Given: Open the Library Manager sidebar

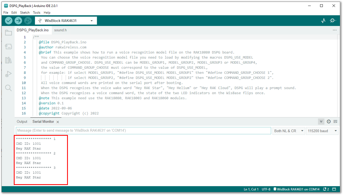Looking at the screenshot, I should tap(8, 60).
